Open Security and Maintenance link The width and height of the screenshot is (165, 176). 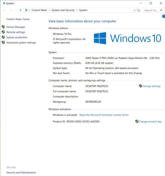(x=21, y=172)
